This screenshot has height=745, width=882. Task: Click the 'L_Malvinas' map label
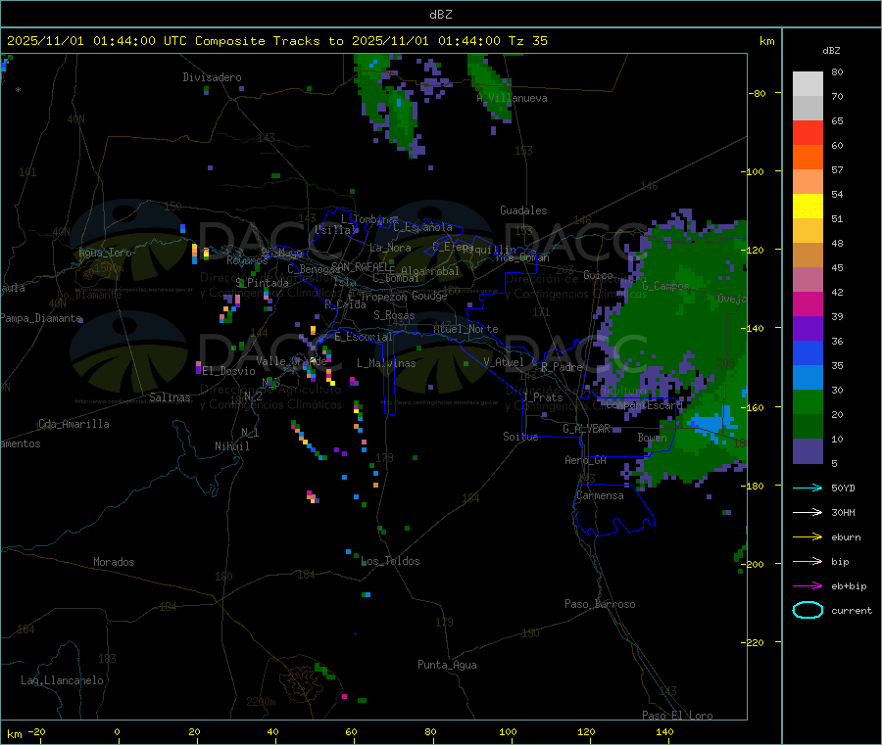386,363
